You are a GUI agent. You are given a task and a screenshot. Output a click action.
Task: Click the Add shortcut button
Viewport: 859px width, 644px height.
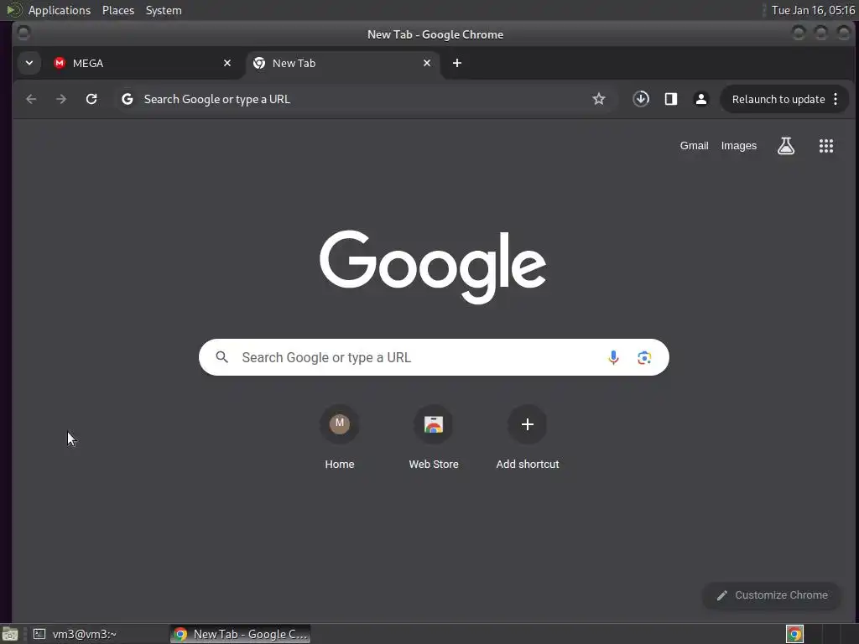pos(528,437)
